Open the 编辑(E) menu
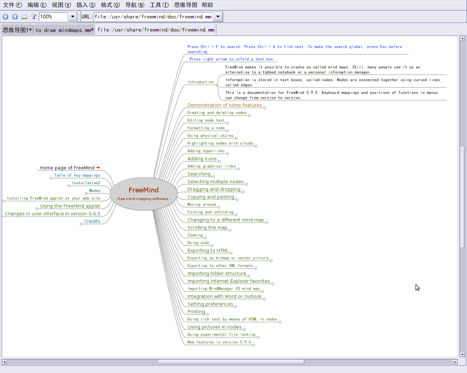 [x=37, y=5]
